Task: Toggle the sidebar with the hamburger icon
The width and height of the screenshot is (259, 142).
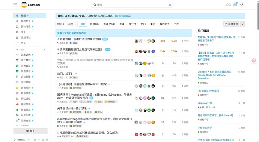Action: [15, 5]
